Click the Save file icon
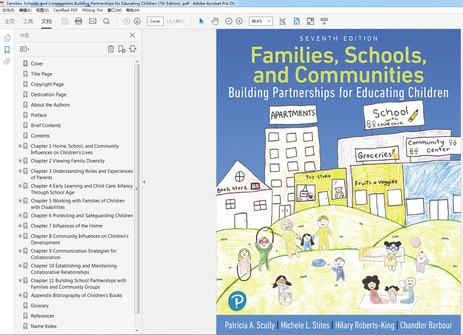The image size is (463, 335). tap(65, 21)
